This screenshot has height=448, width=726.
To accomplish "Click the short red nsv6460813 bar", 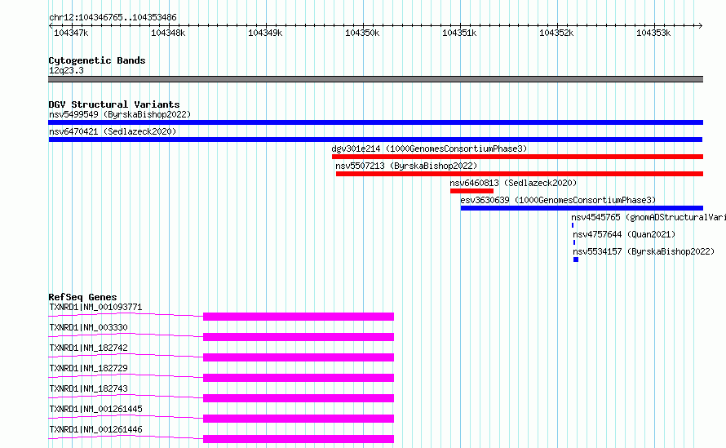I will [471, 191].
